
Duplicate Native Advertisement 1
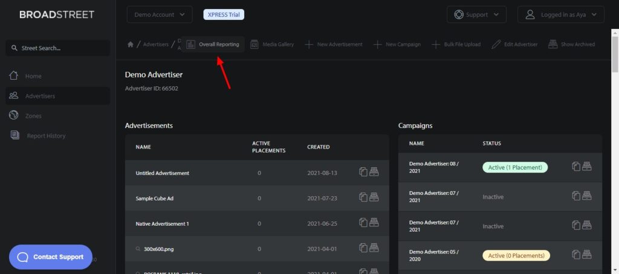pos(363,223)
